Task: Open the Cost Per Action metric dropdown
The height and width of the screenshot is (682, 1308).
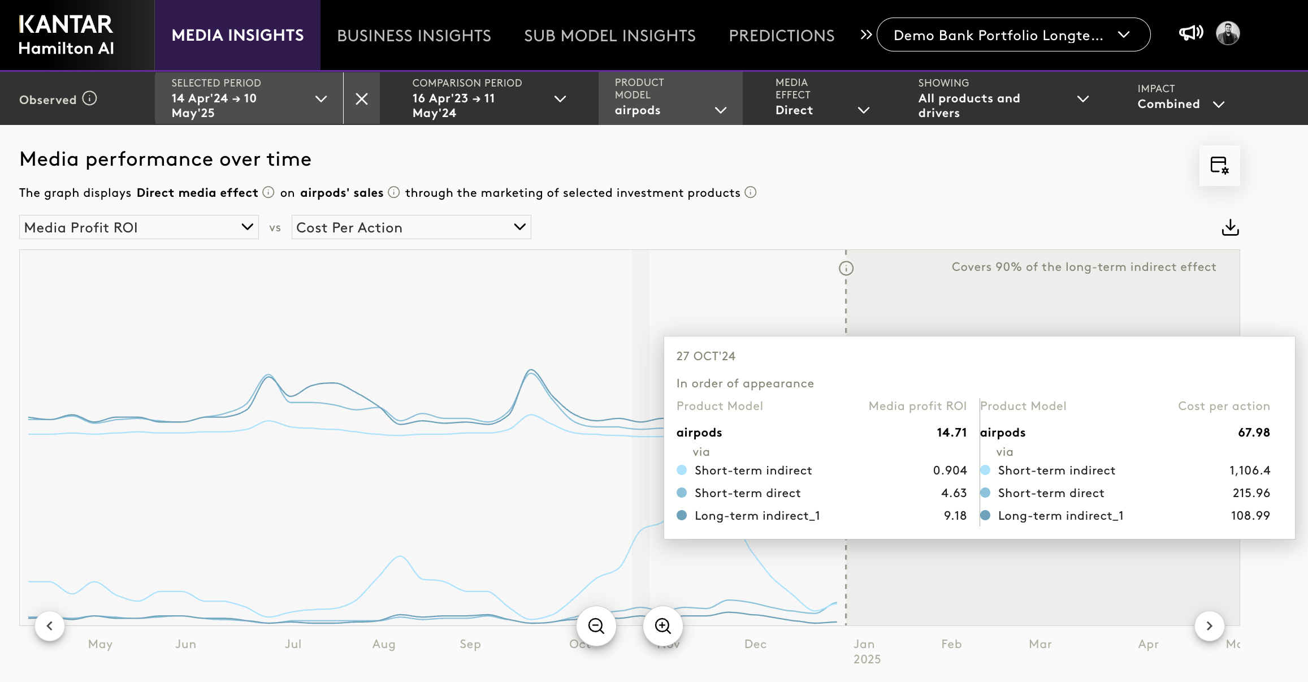Action: pos(411,227)
